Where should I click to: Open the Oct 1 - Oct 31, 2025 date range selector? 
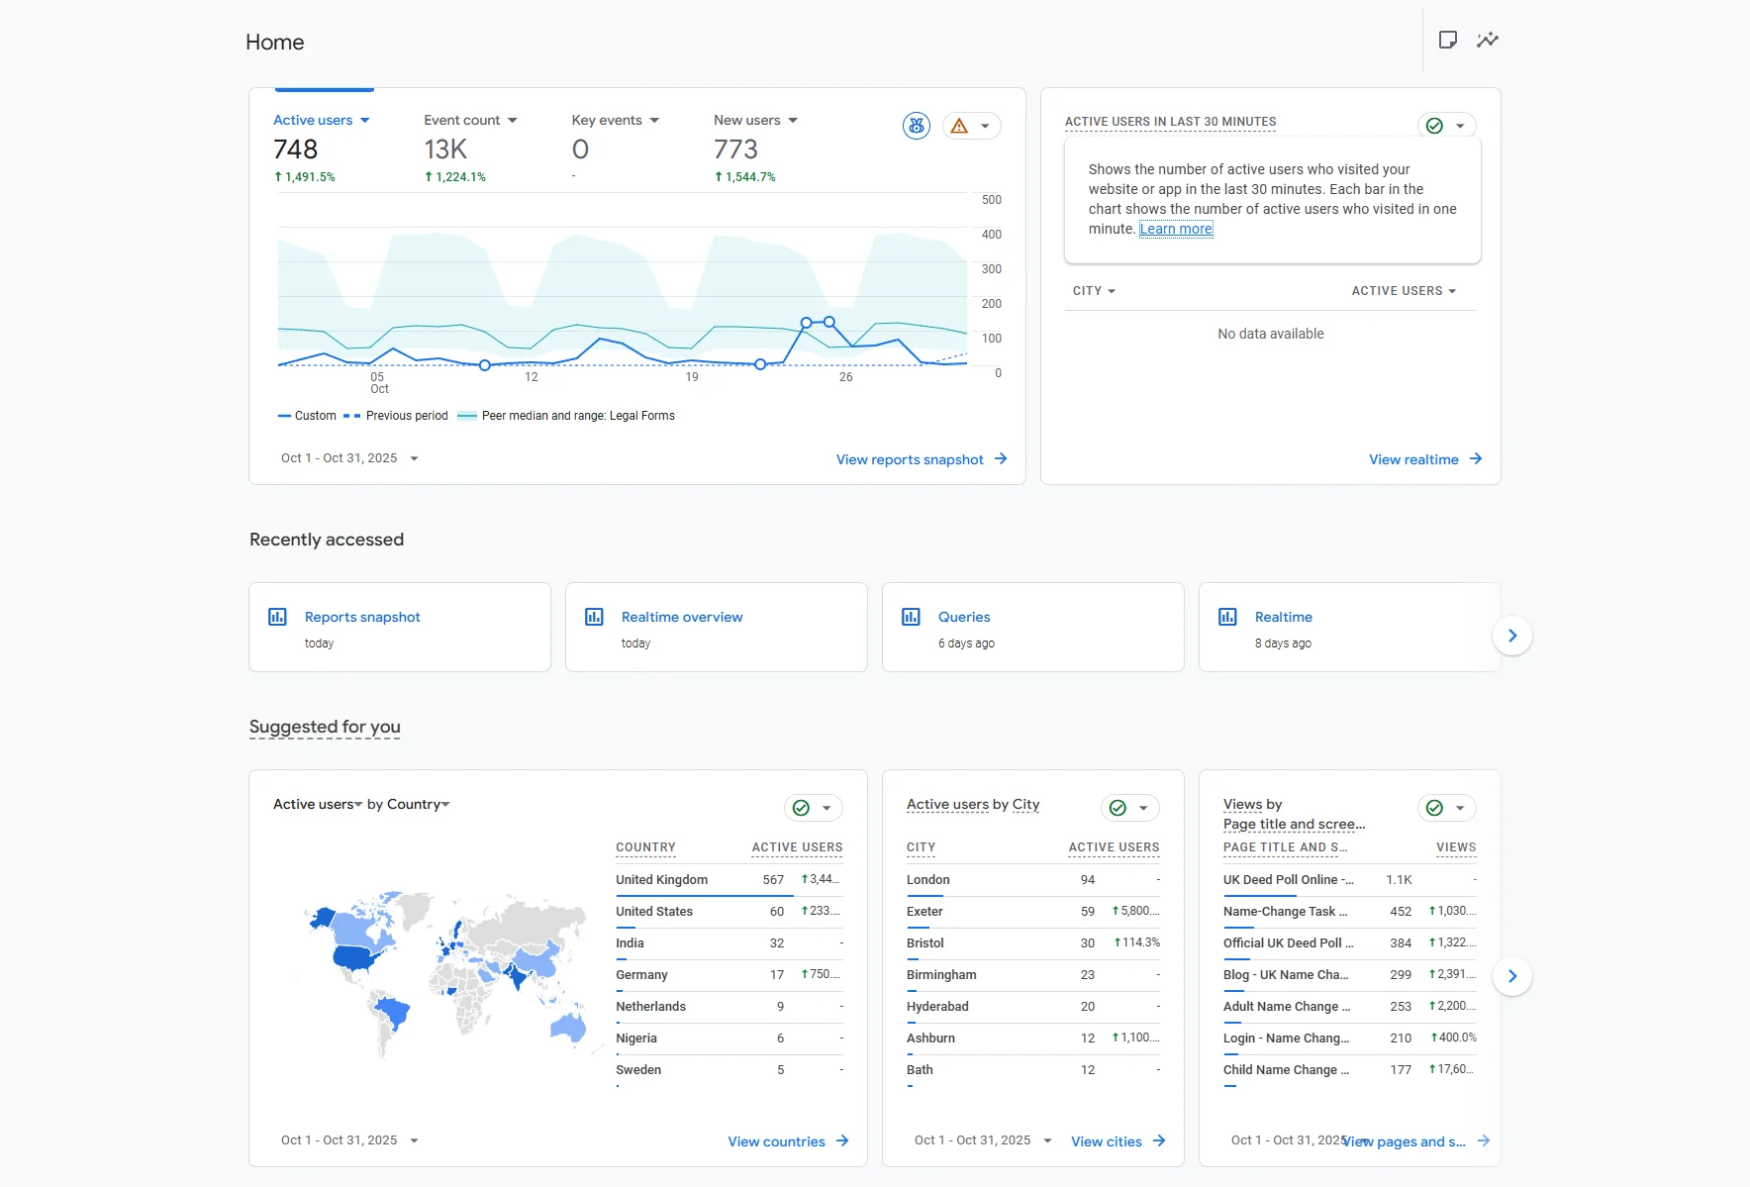pos(348,458)
